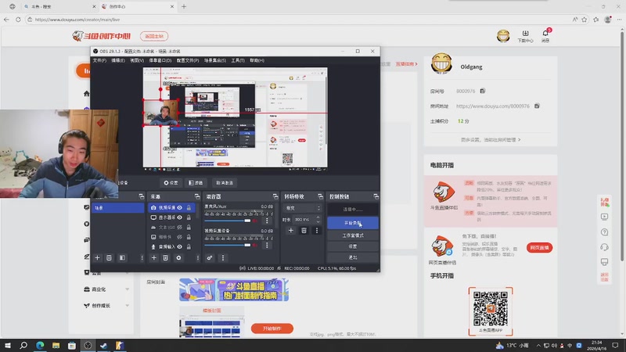Copy the room number 8000976

(483, 91)
